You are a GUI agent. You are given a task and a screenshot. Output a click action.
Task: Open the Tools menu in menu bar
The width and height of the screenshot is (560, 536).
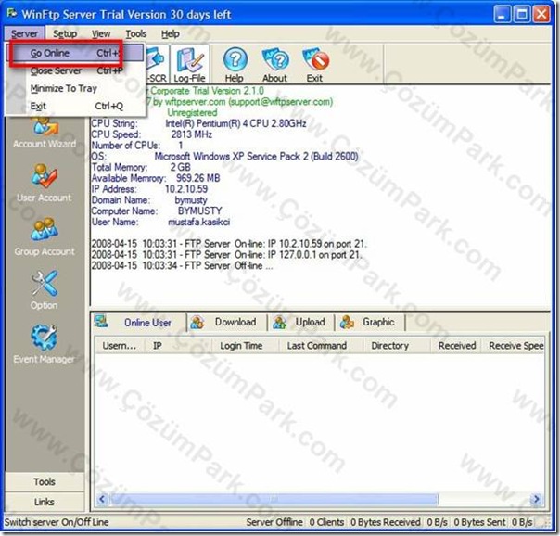coord(135,33)
